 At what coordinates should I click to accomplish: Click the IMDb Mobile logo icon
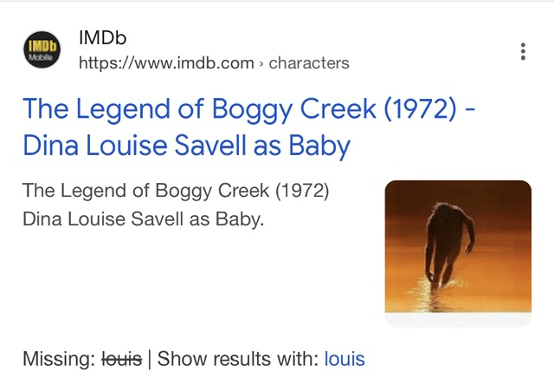(x=41, y=50)
